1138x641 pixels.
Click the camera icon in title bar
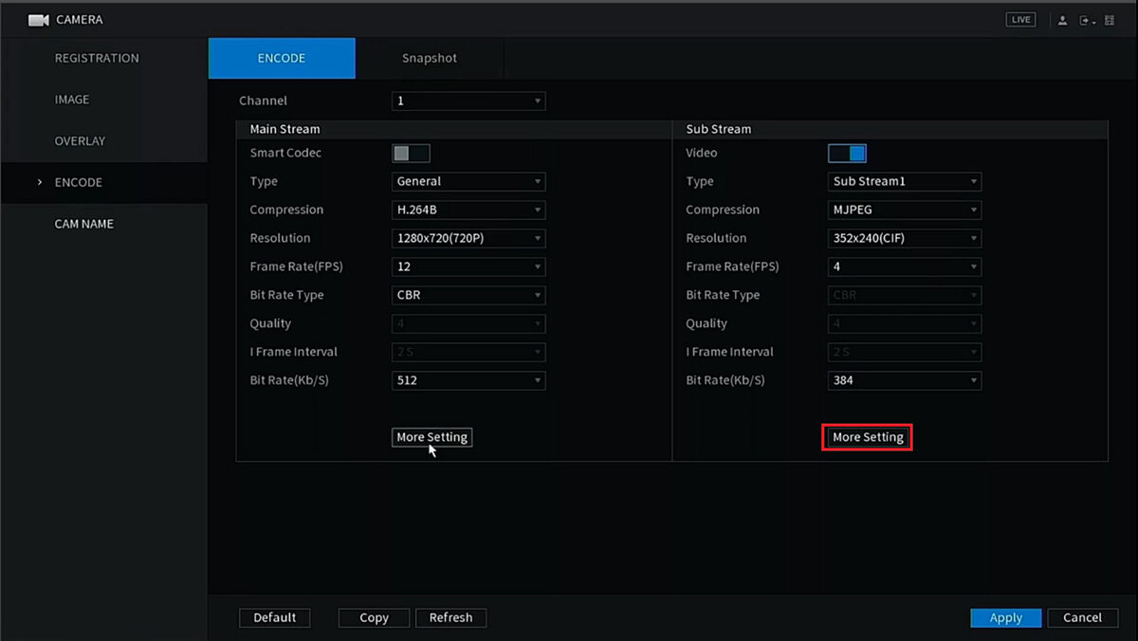[38, 20]
